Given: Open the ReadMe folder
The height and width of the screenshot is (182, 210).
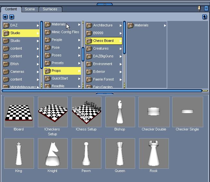Looking at the screenshot, I should [x=62, y=86].
